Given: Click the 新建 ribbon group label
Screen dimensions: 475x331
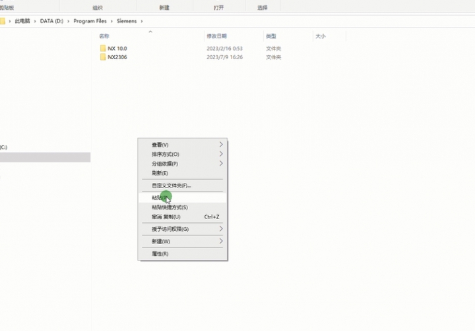Looking at the screenshot, I should (x=164, y=7).
